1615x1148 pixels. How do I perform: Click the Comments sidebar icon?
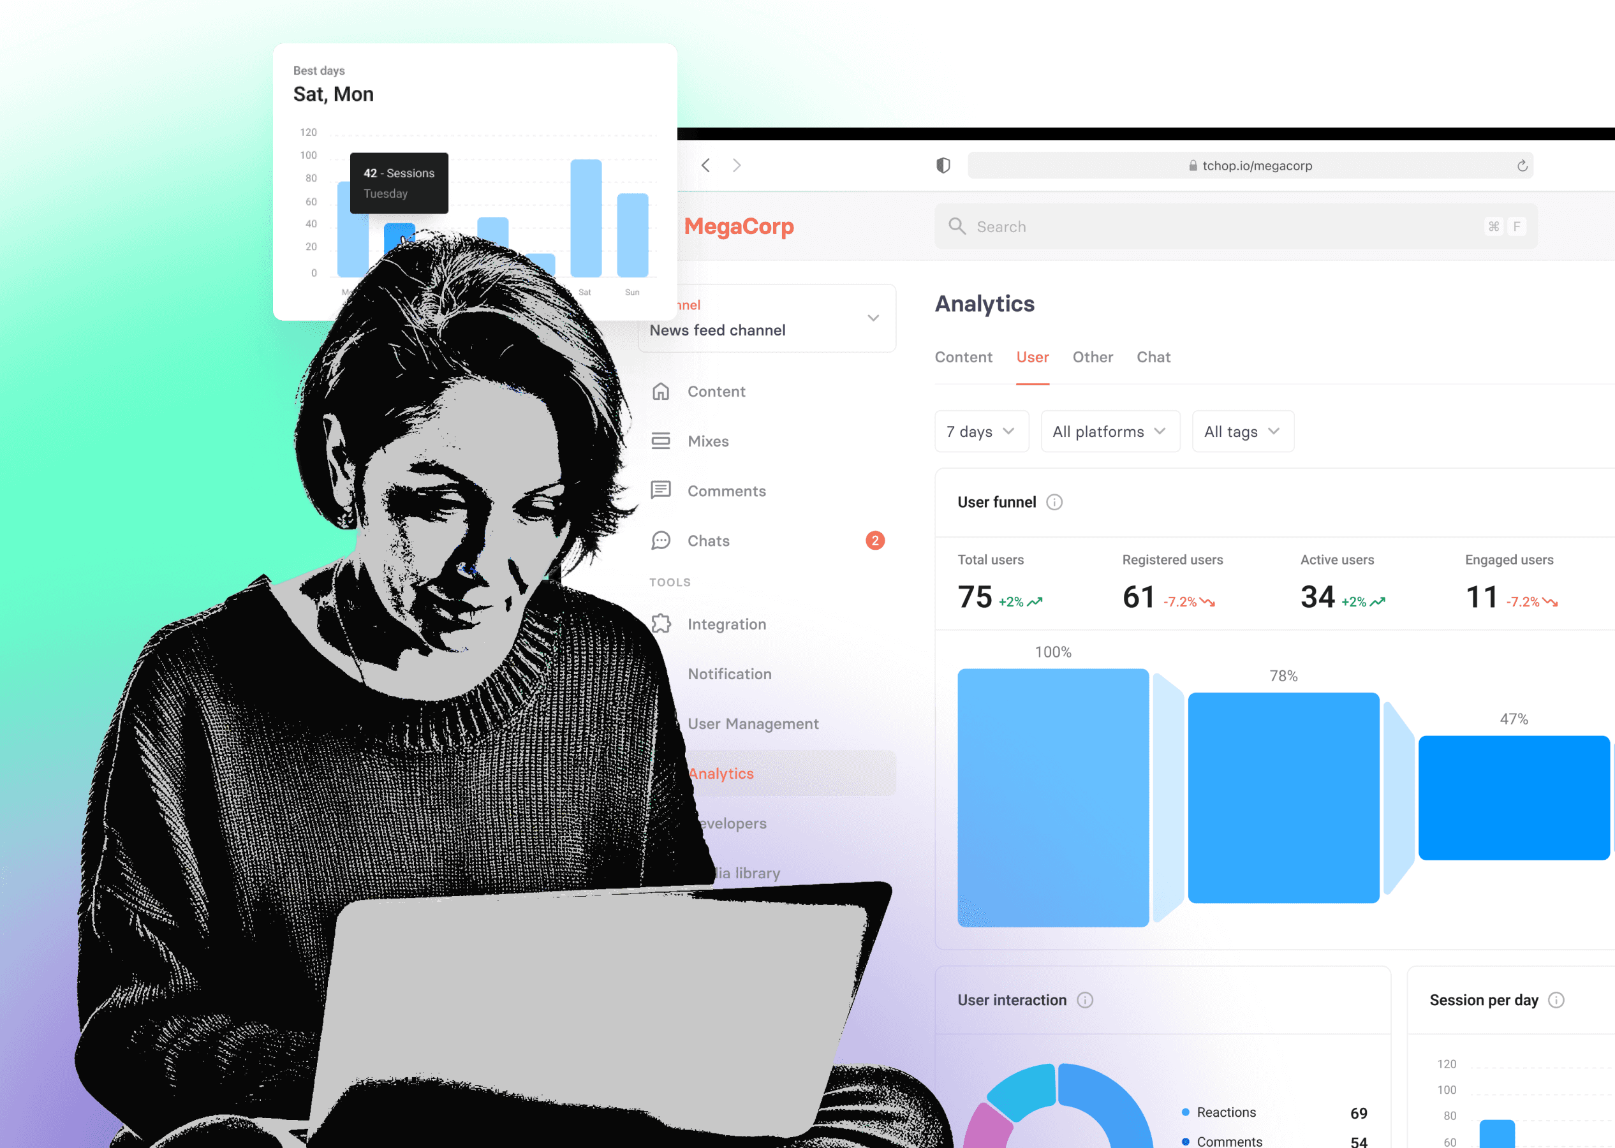[661, 489]
